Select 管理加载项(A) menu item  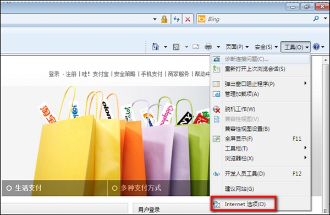(260, 94)
